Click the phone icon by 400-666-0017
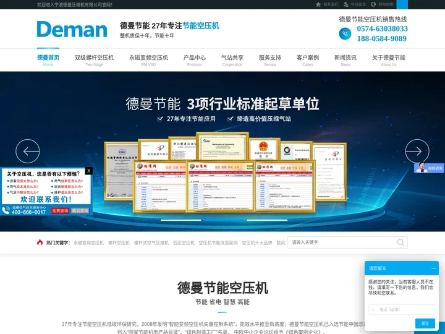 pyautogui.click(x=6, y=210)
